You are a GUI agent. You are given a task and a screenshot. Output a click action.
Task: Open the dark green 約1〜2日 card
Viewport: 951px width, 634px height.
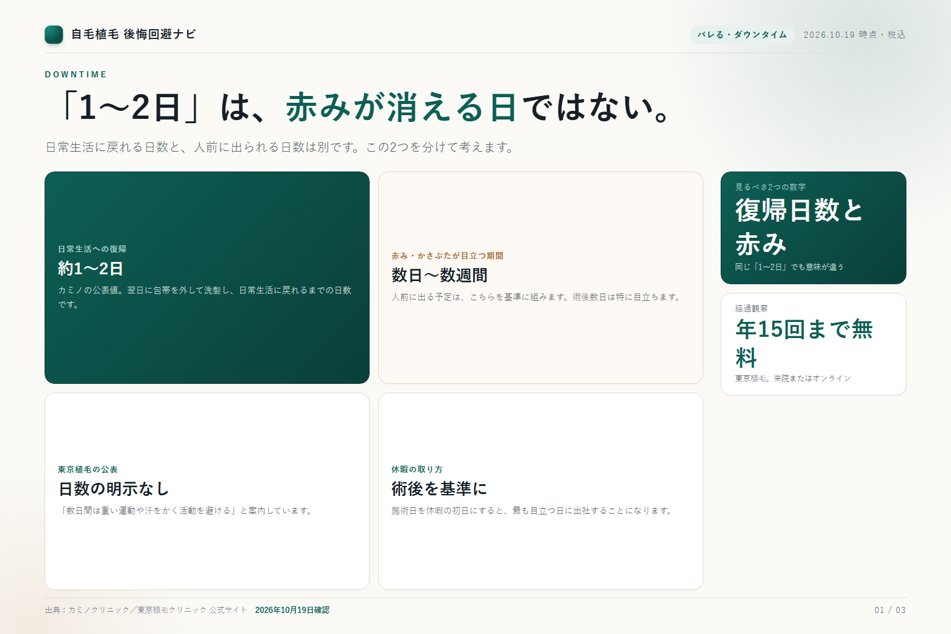(207, 277)
